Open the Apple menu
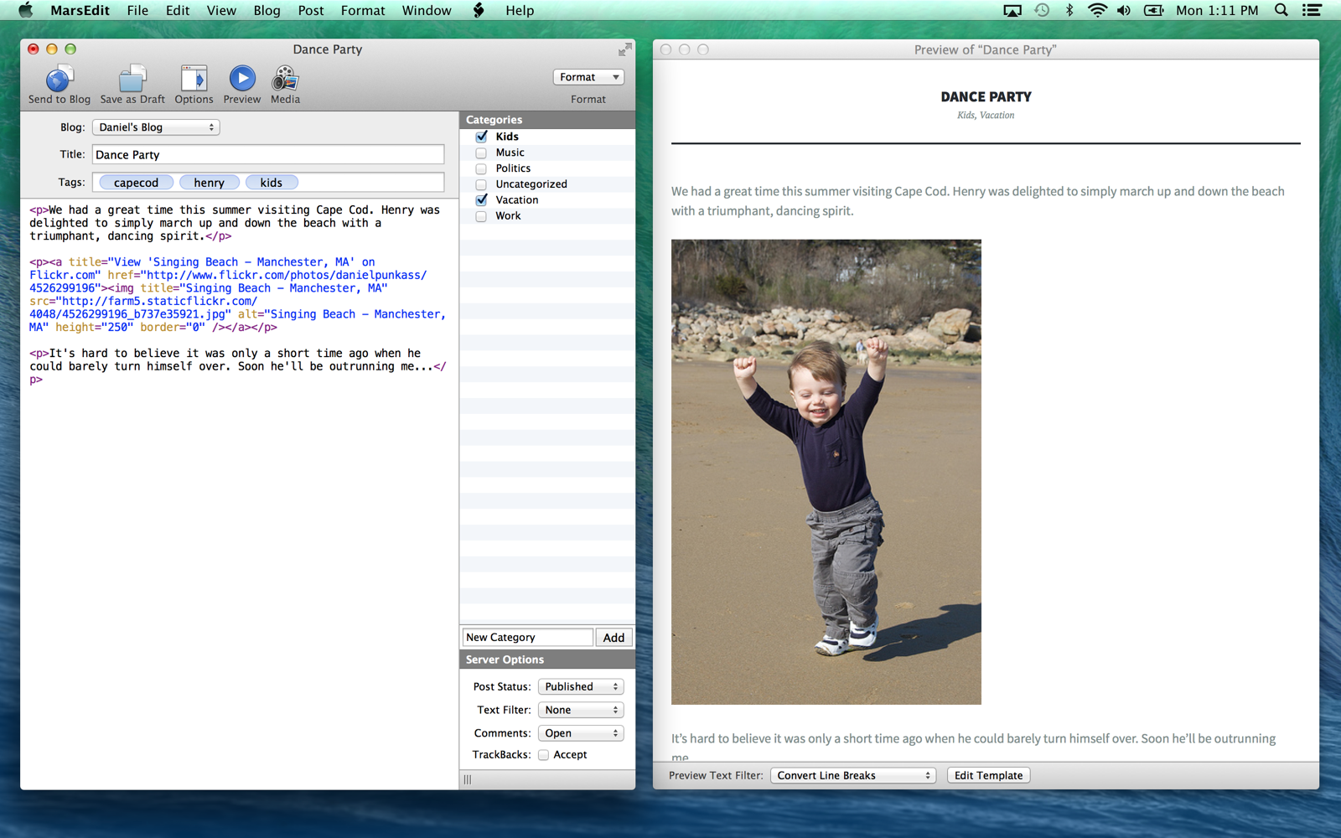 tap(26, 10)
